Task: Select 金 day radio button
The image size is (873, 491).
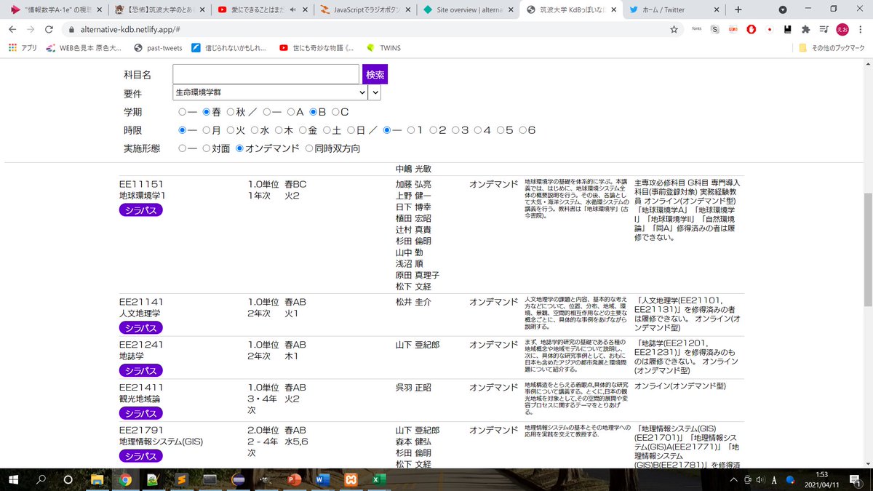Action: tap(303, 130)
